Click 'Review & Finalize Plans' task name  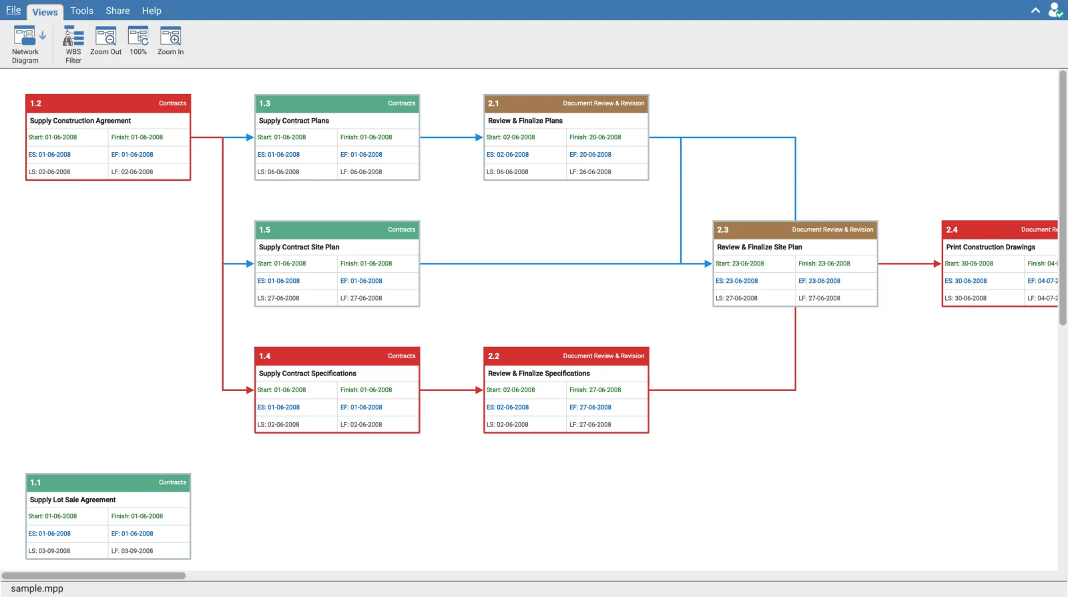[525, 121]
